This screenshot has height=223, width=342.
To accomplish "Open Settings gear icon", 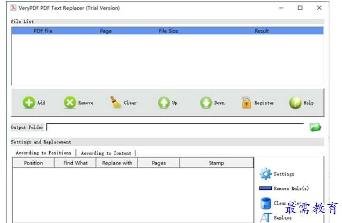I will coord(266,173).
